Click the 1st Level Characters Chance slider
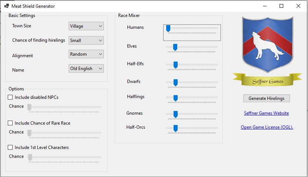This screenshot has height=177, width=308. coord(64,158)
